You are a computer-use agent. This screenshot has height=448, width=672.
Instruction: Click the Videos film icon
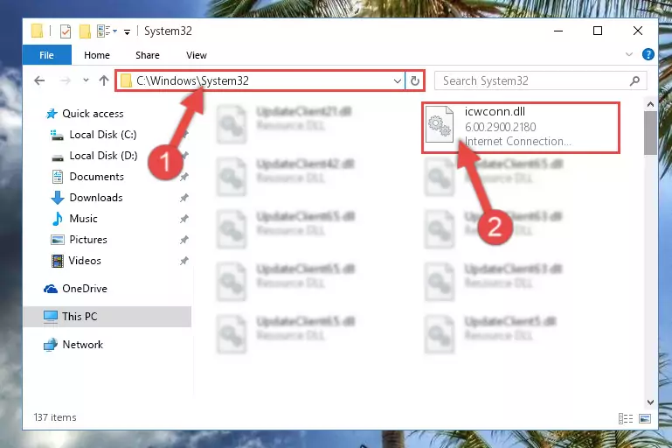click(x=58, y=261)
